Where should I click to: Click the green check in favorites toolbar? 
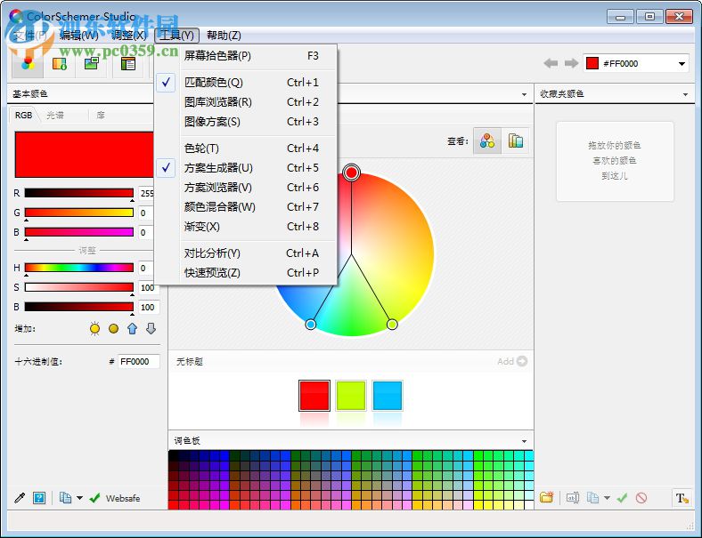pos(622,497)
